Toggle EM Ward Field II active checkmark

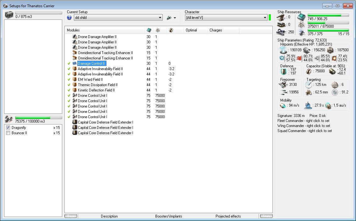click(69, 80)
